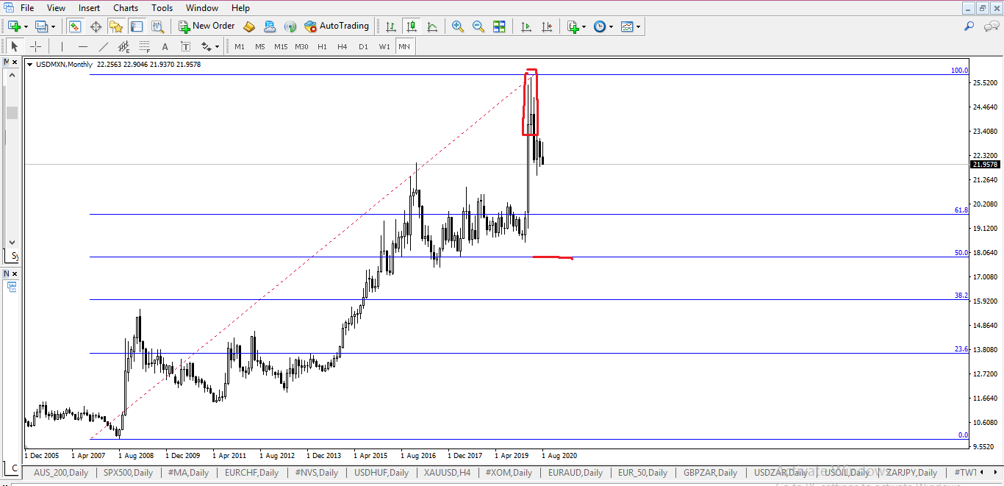Toggle the Navigator folder-star icon
1004x486 pixels.
click(x=116, y=26)
